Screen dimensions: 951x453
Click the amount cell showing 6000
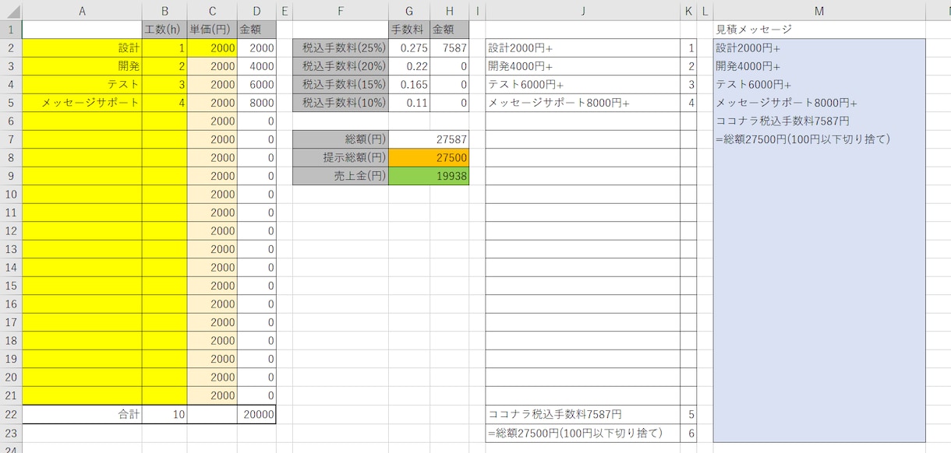point(256,85)
